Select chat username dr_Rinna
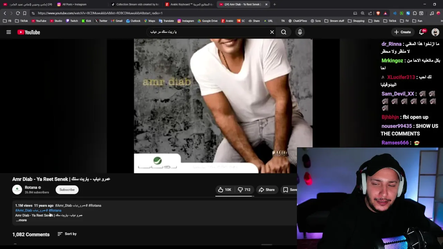 click(x=391, y=44)
